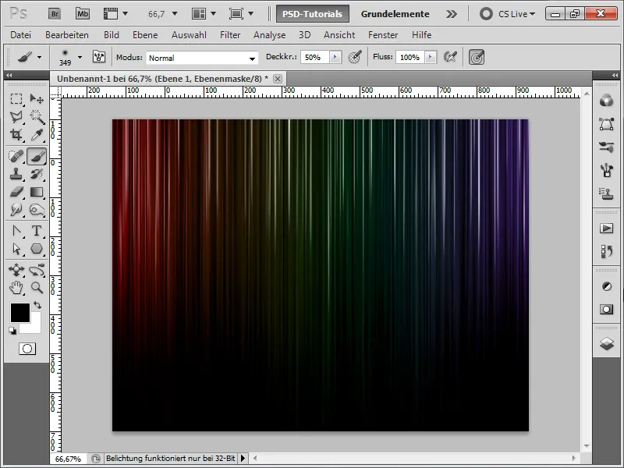Image resolution: width=624 pixels, height=468 pixels.
Task: Select the Sponge tool
Action: click(x=37, y=209)
